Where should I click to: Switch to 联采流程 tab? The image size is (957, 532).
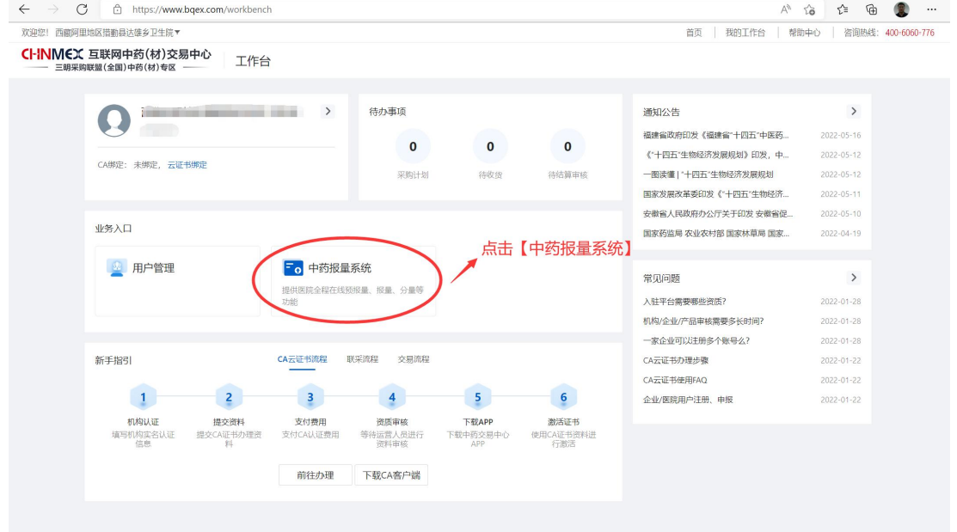(x=363, y=359)
